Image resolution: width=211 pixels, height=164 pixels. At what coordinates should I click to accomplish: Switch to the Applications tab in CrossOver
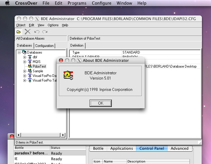[x=121, y=149]
